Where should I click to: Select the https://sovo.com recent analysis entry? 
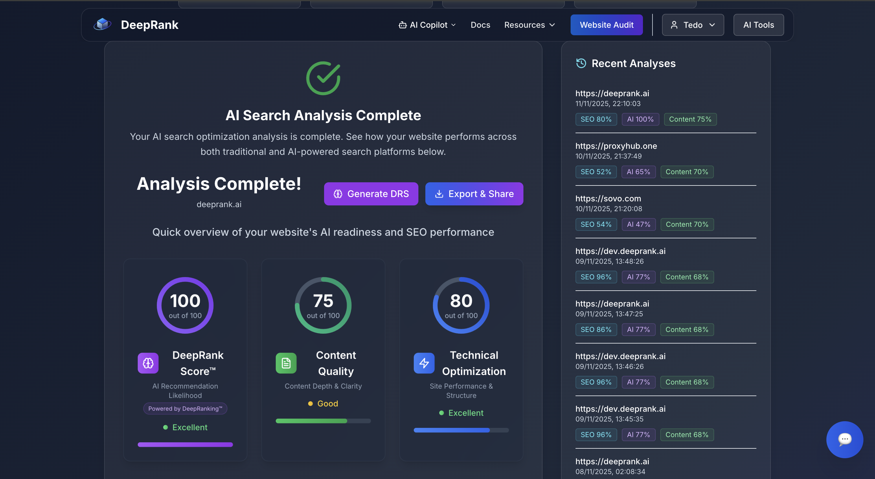(x=608, y=198)
